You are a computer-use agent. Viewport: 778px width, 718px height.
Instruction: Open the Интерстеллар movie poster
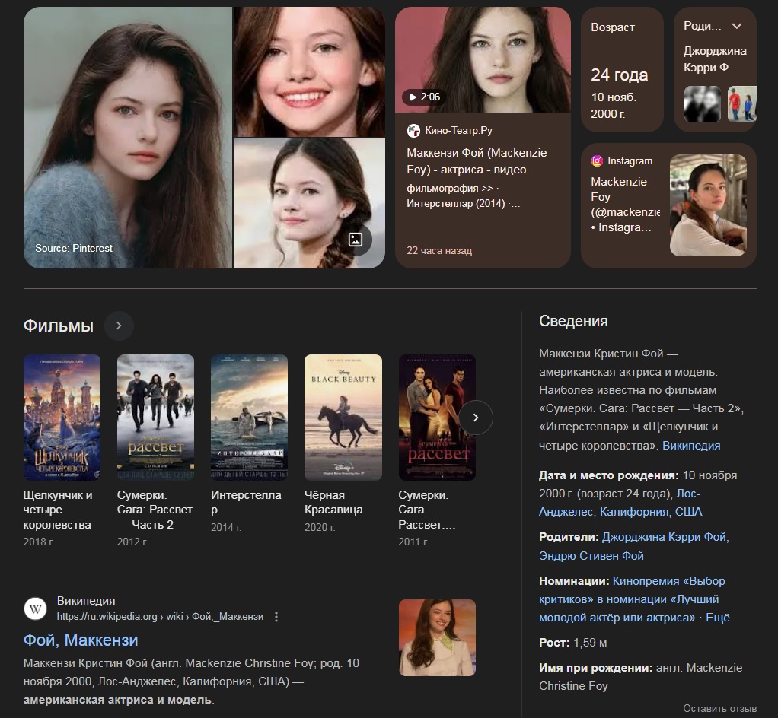(x=249, y=417)
